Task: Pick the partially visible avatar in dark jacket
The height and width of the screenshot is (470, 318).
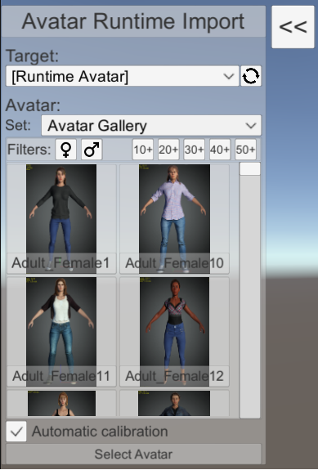Action: pos(174,403)
